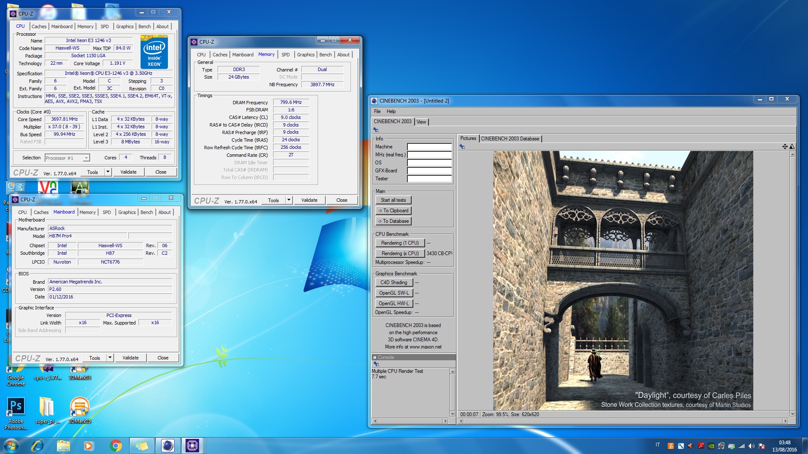Screen dimensions: 808x454
Task: Open Tools dropdown arrow in Memory window
Action: coord(289,200)
